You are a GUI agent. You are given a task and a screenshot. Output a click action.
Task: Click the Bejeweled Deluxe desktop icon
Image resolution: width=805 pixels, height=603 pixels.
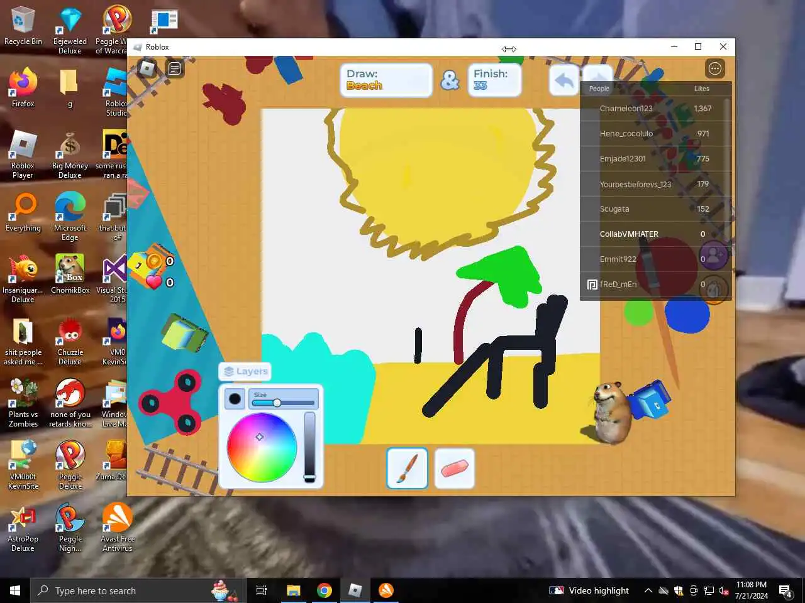pyautogui.click(x=70, y=30)
